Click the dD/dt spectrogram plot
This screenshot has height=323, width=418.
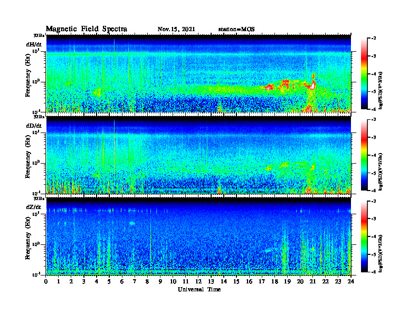pos(198,155)
